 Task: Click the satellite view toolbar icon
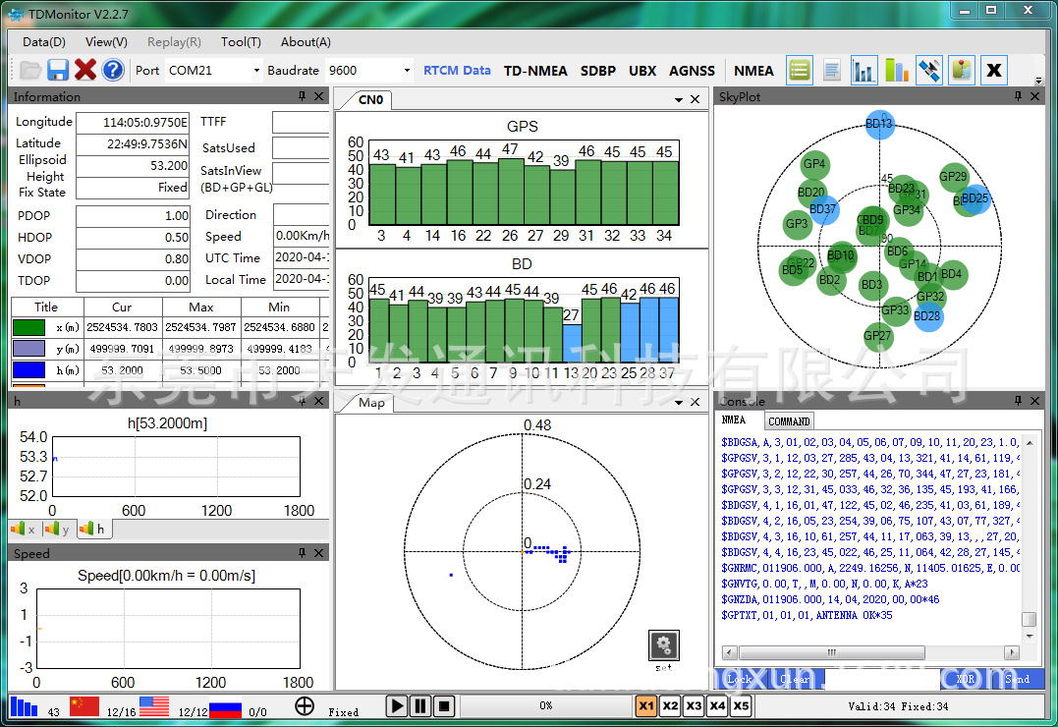coord(929,70)
